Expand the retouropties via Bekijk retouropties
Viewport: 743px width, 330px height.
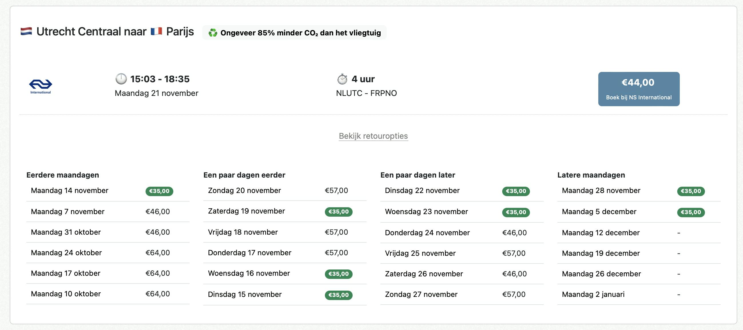pos(374,136)
